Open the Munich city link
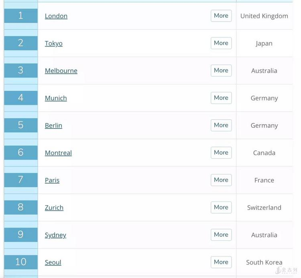301x278 pixels. 56,98
